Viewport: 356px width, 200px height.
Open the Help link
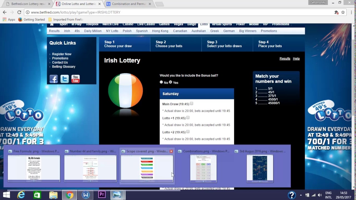coord(296,59)
